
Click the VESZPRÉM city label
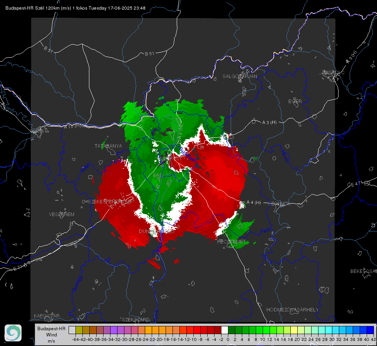point(62,214)
